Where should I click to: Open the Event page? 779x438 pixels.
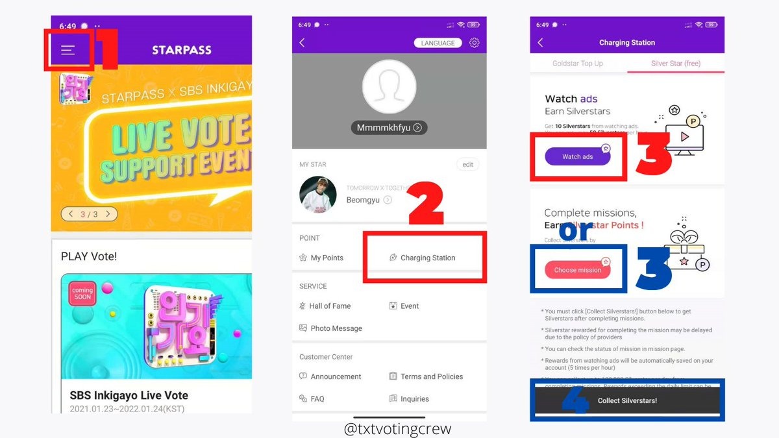click(x=404, y=306)
